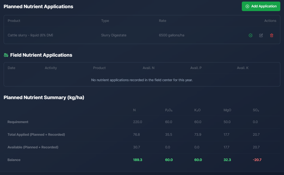Screen dimensions: 284x175
Task: Click the Balance row label
Action: [x=13, y=160]
